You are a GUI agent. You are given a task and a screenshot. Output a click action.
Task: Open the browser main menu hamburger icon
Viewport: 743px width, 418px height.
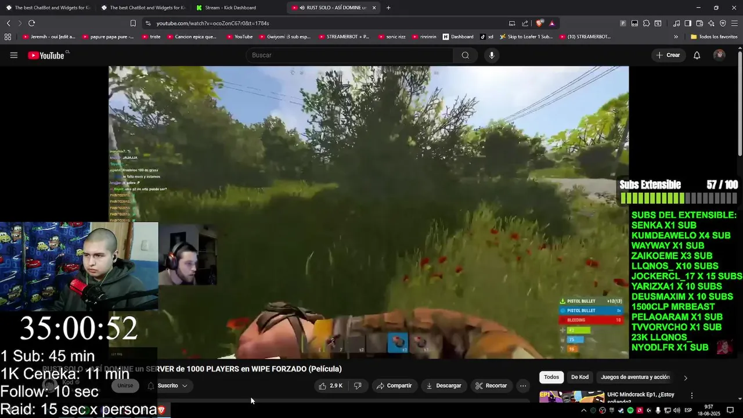click(735, 23)
